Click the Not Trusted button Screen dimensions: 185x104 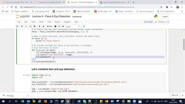(148, 22)
